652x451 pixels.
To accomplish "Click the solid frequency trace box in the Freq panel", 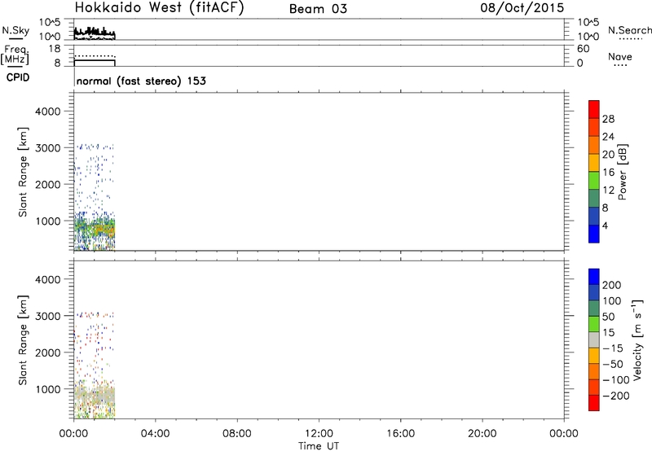I will [x=95, y=63].
